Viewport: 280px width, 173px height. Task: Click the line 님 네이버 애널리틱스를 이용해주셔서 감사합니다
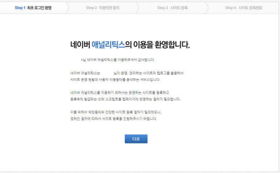click(x=118, y=60)
